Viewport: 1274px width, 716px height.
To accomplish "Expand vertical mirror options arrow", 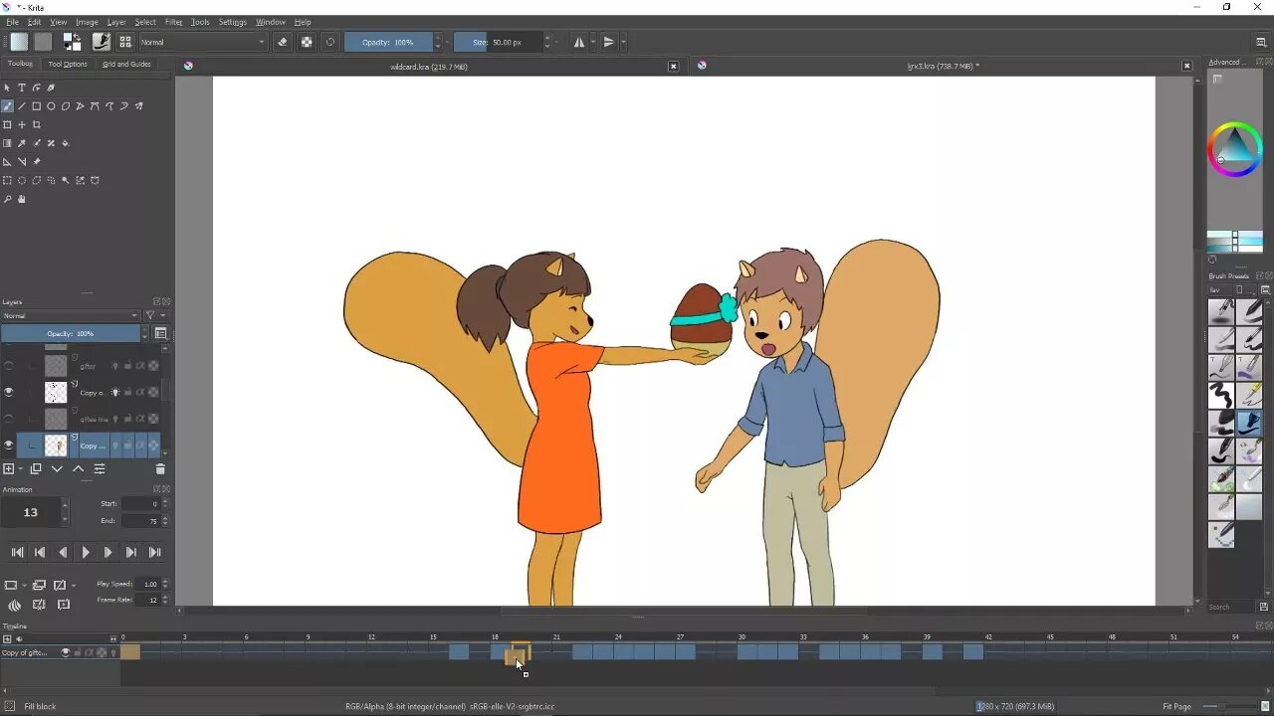I will tap(622, 42).
